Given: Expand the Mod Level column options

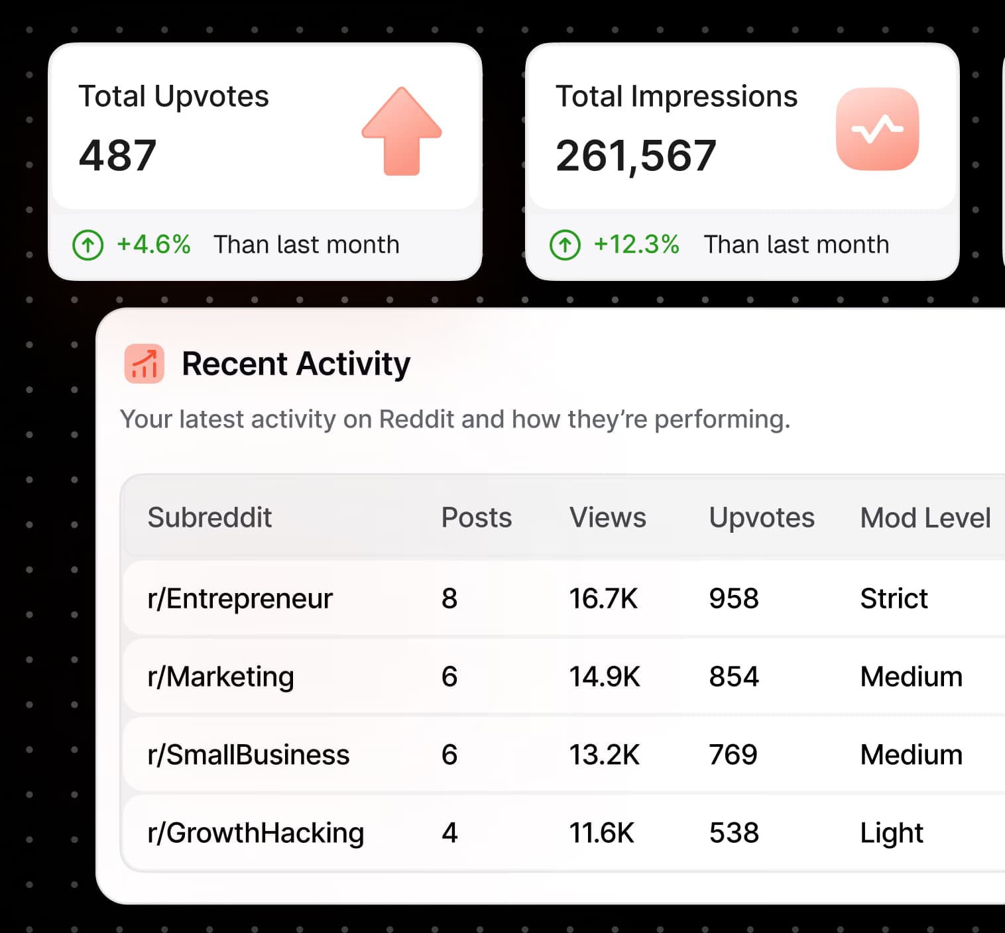Looking at the screenshot, I should point(923,518).
